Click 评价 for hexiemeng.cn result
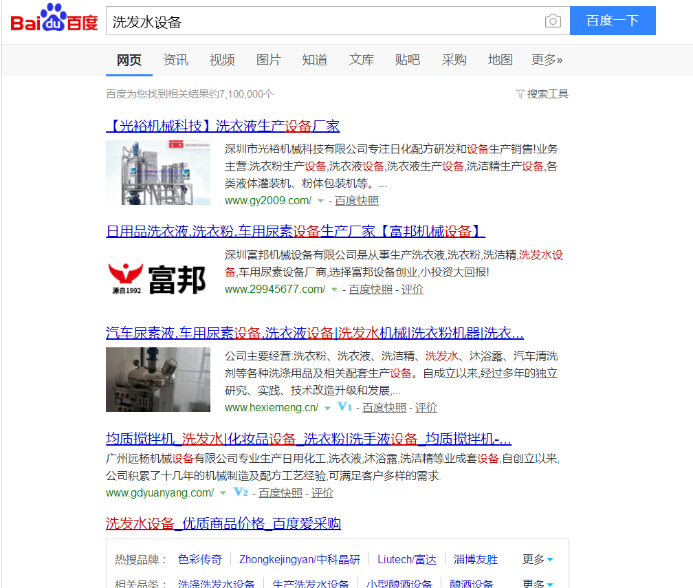 (426, 408)
